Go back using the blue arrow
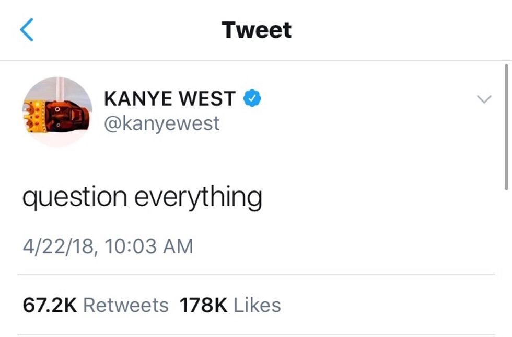 point(27,30)
